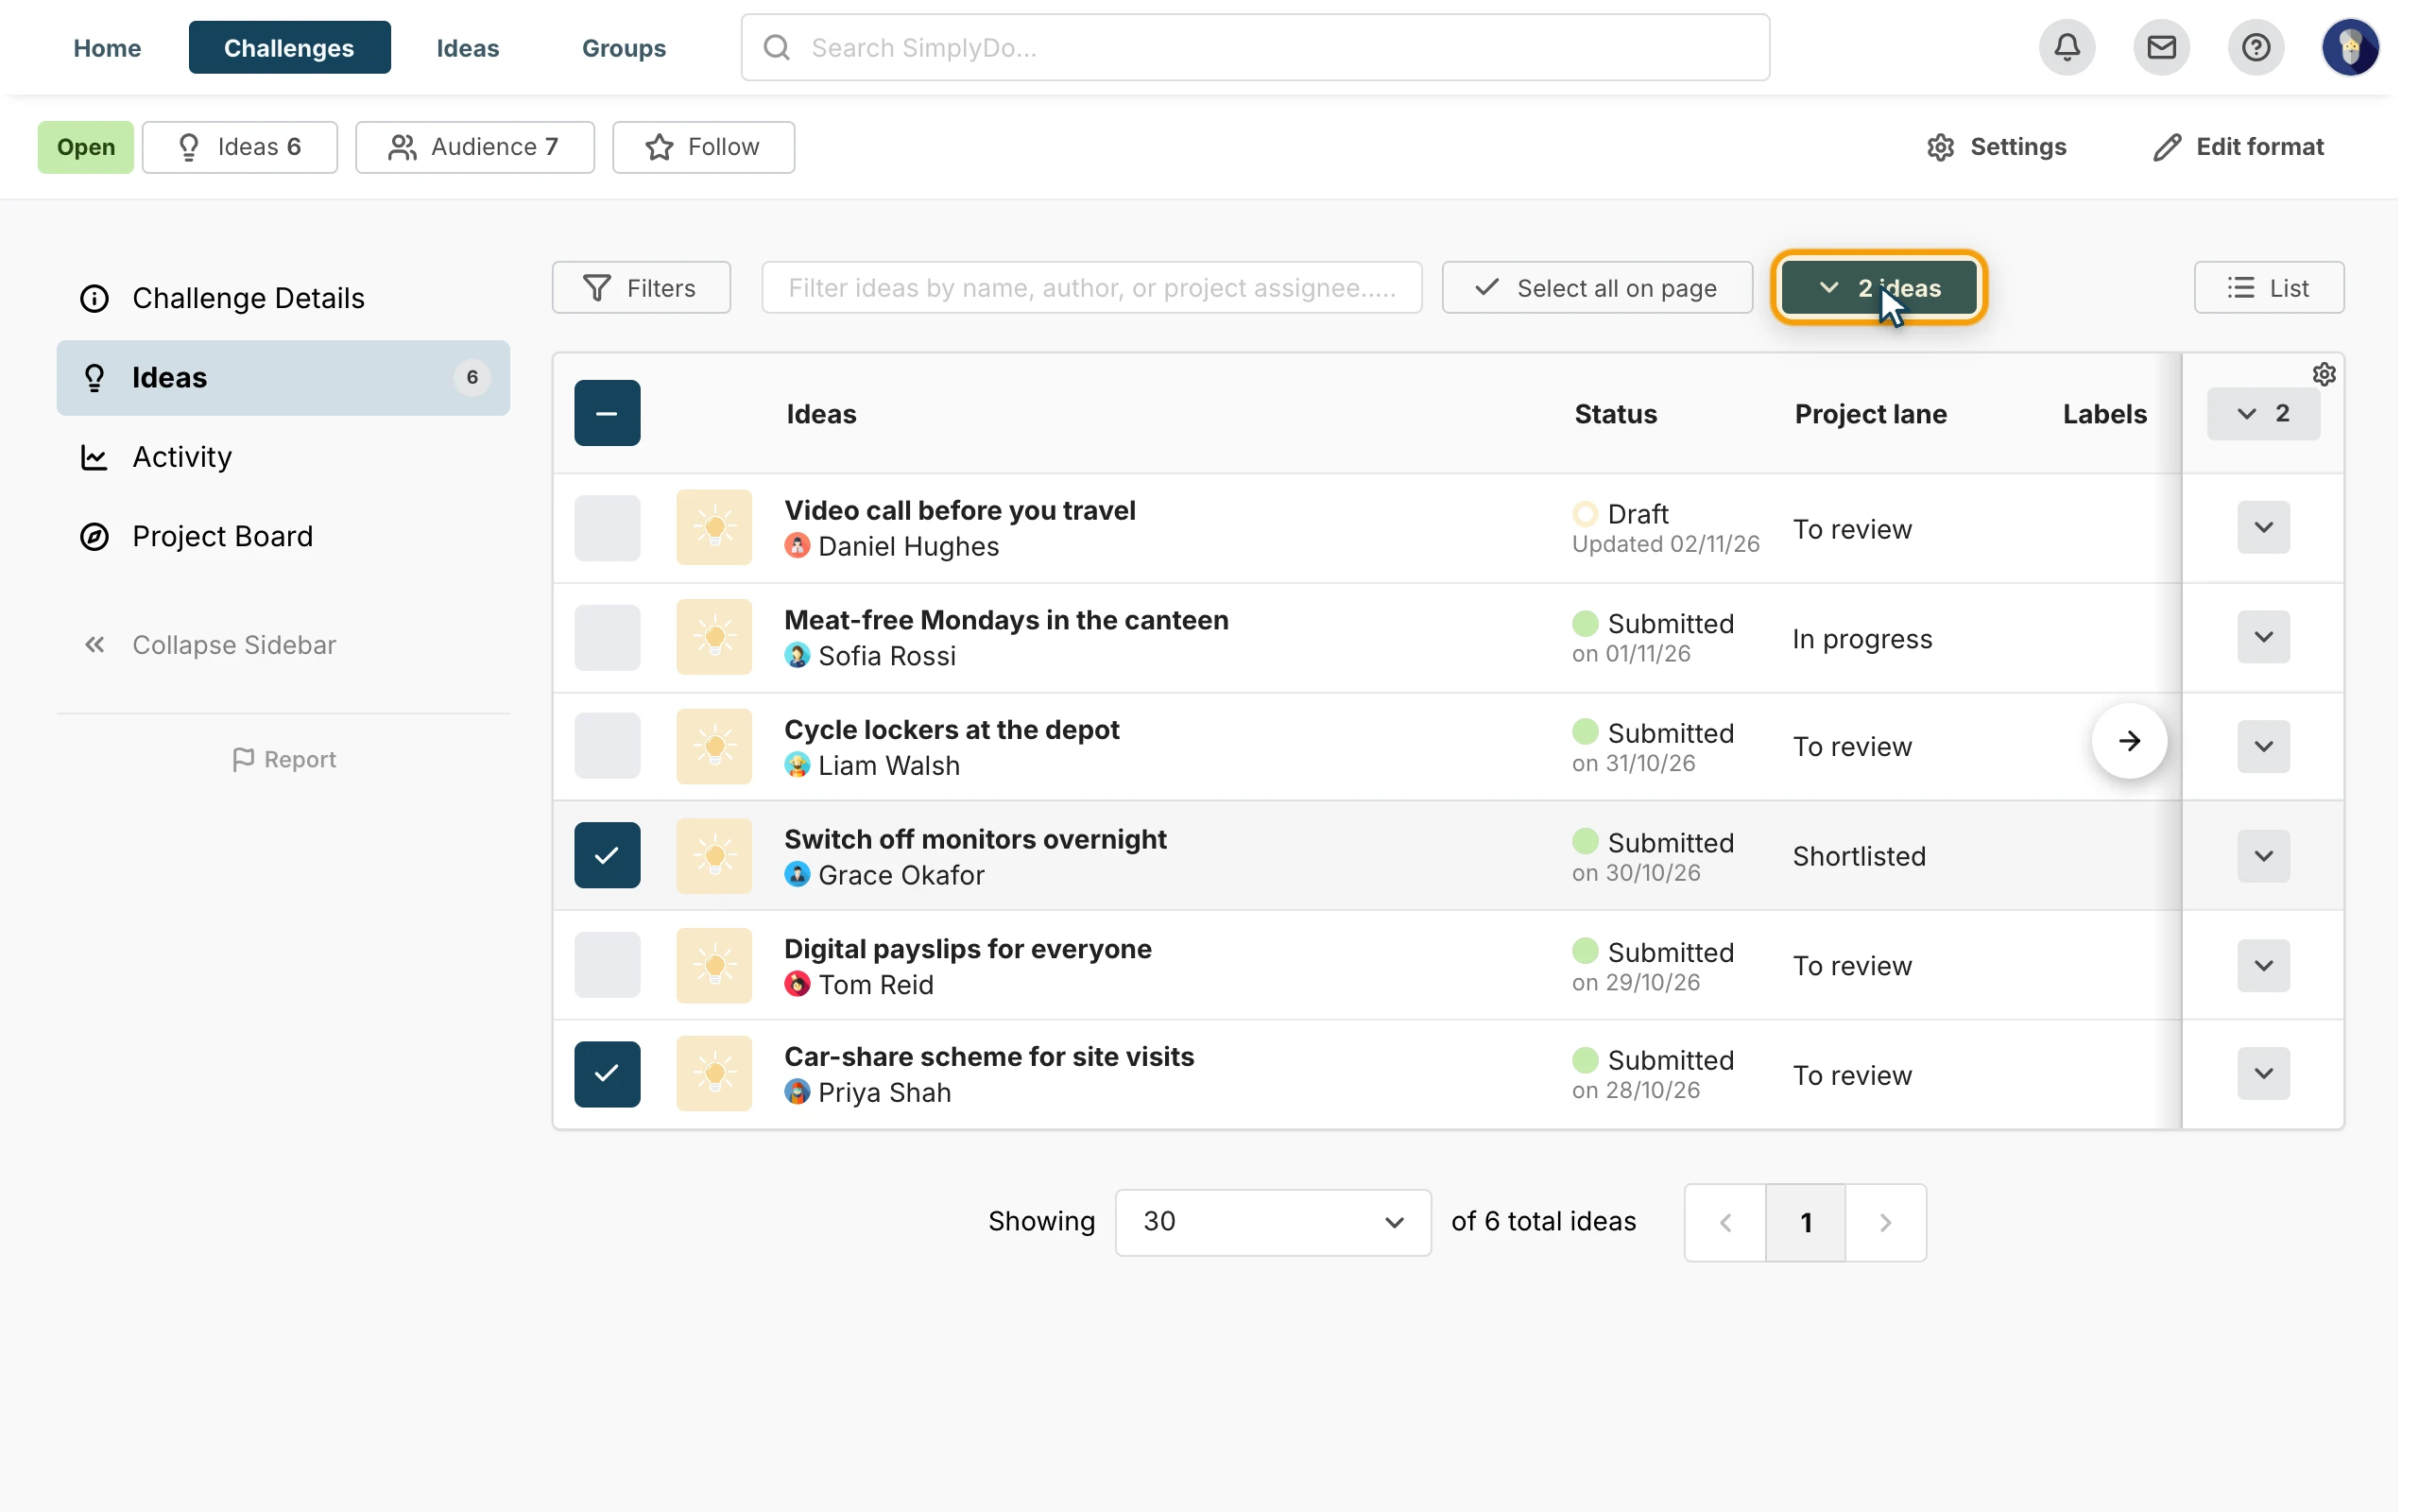Expand actions for Video call before you travel
This screenshot has height=1512, width=2419.
tap(2263, 528)
